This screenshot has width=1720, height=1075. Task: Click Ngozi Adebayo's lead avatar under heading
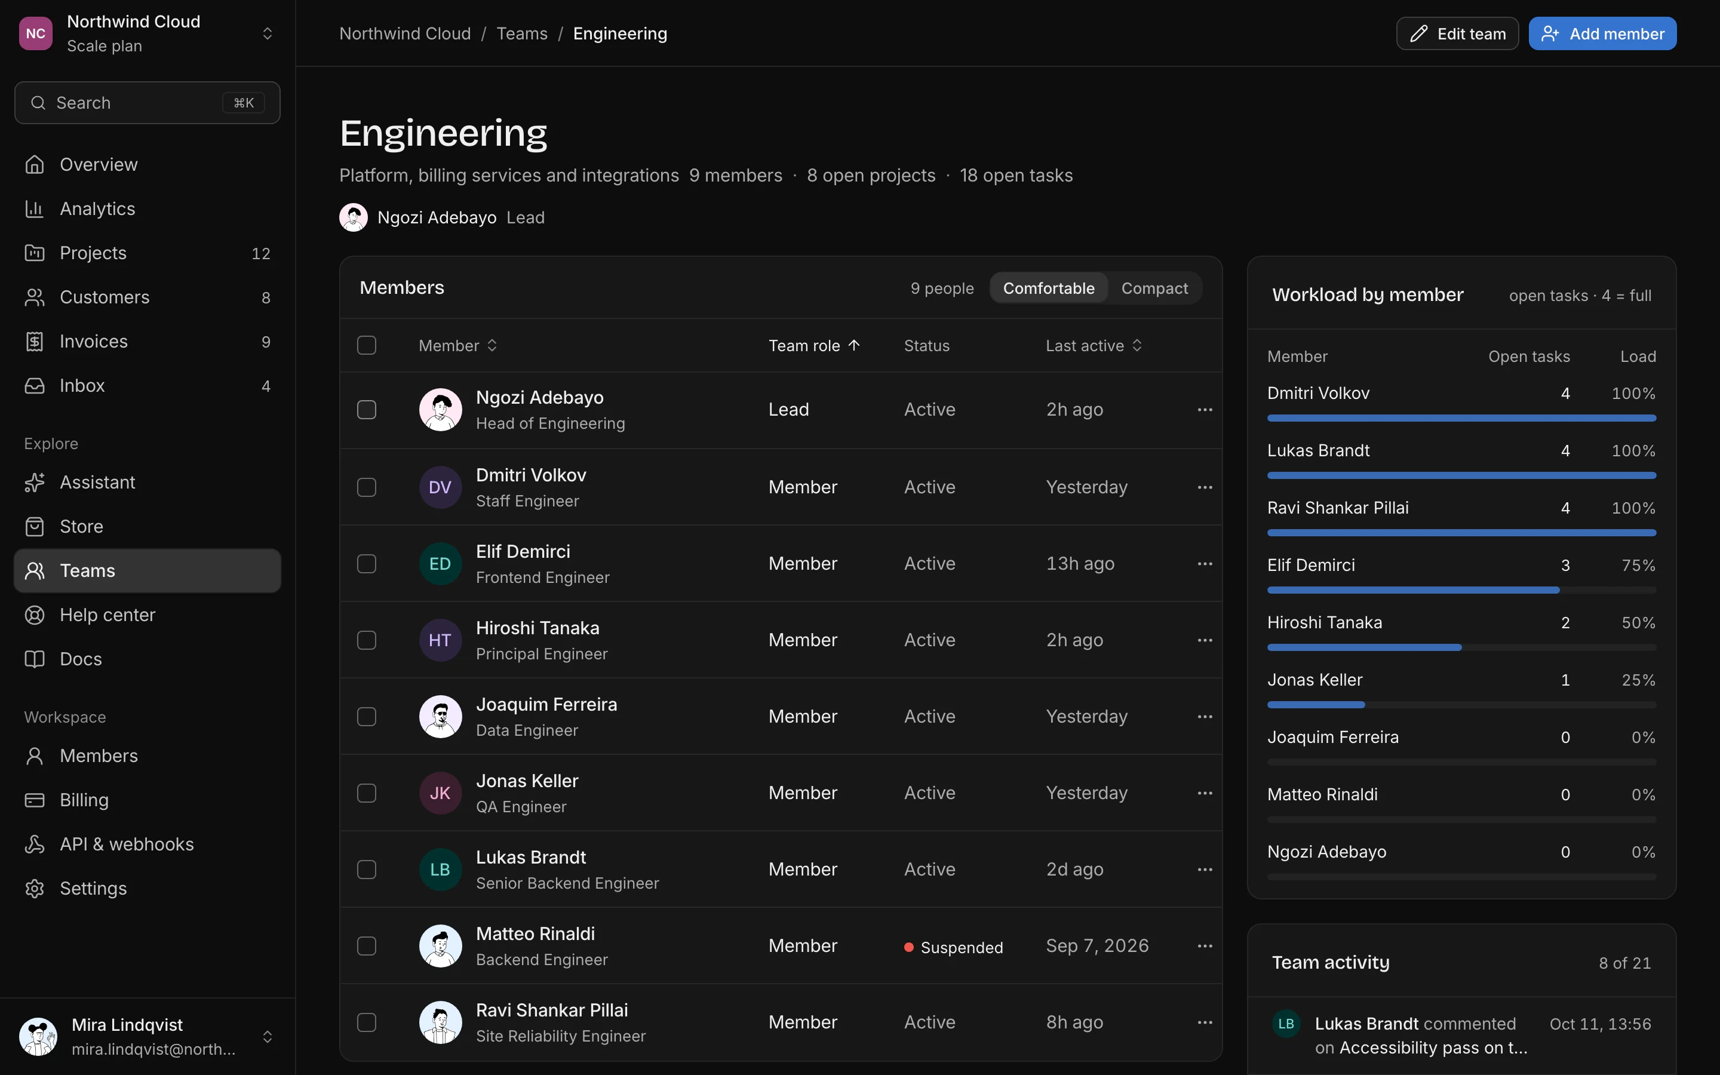[353, 217]
